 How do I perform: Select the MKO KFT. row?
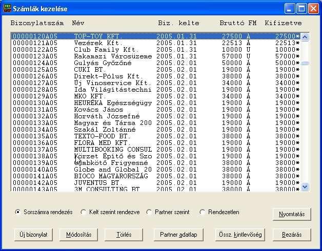coord(156,96)
